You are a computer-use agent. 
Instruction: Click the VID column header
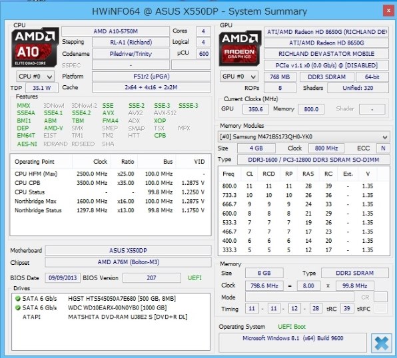(193, 162)
